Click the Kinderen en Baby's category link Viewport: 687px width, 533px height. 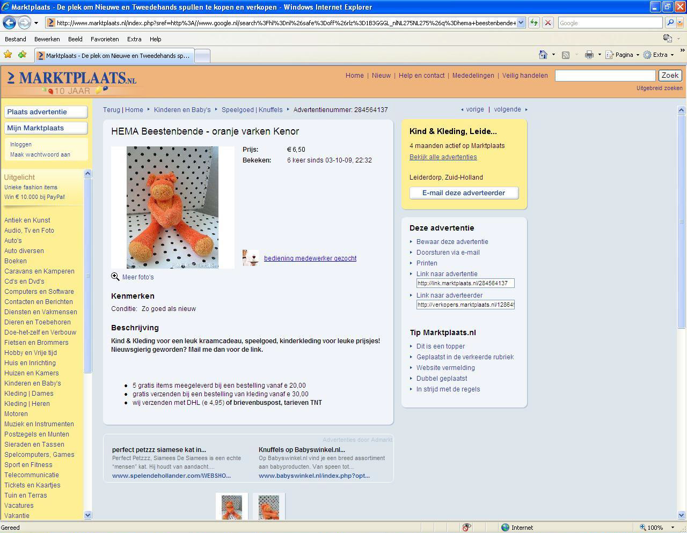point(33,383)
